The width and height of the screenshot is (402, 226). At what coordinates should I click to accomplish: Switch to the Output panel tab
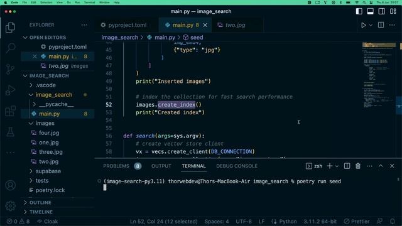(161, 166)
